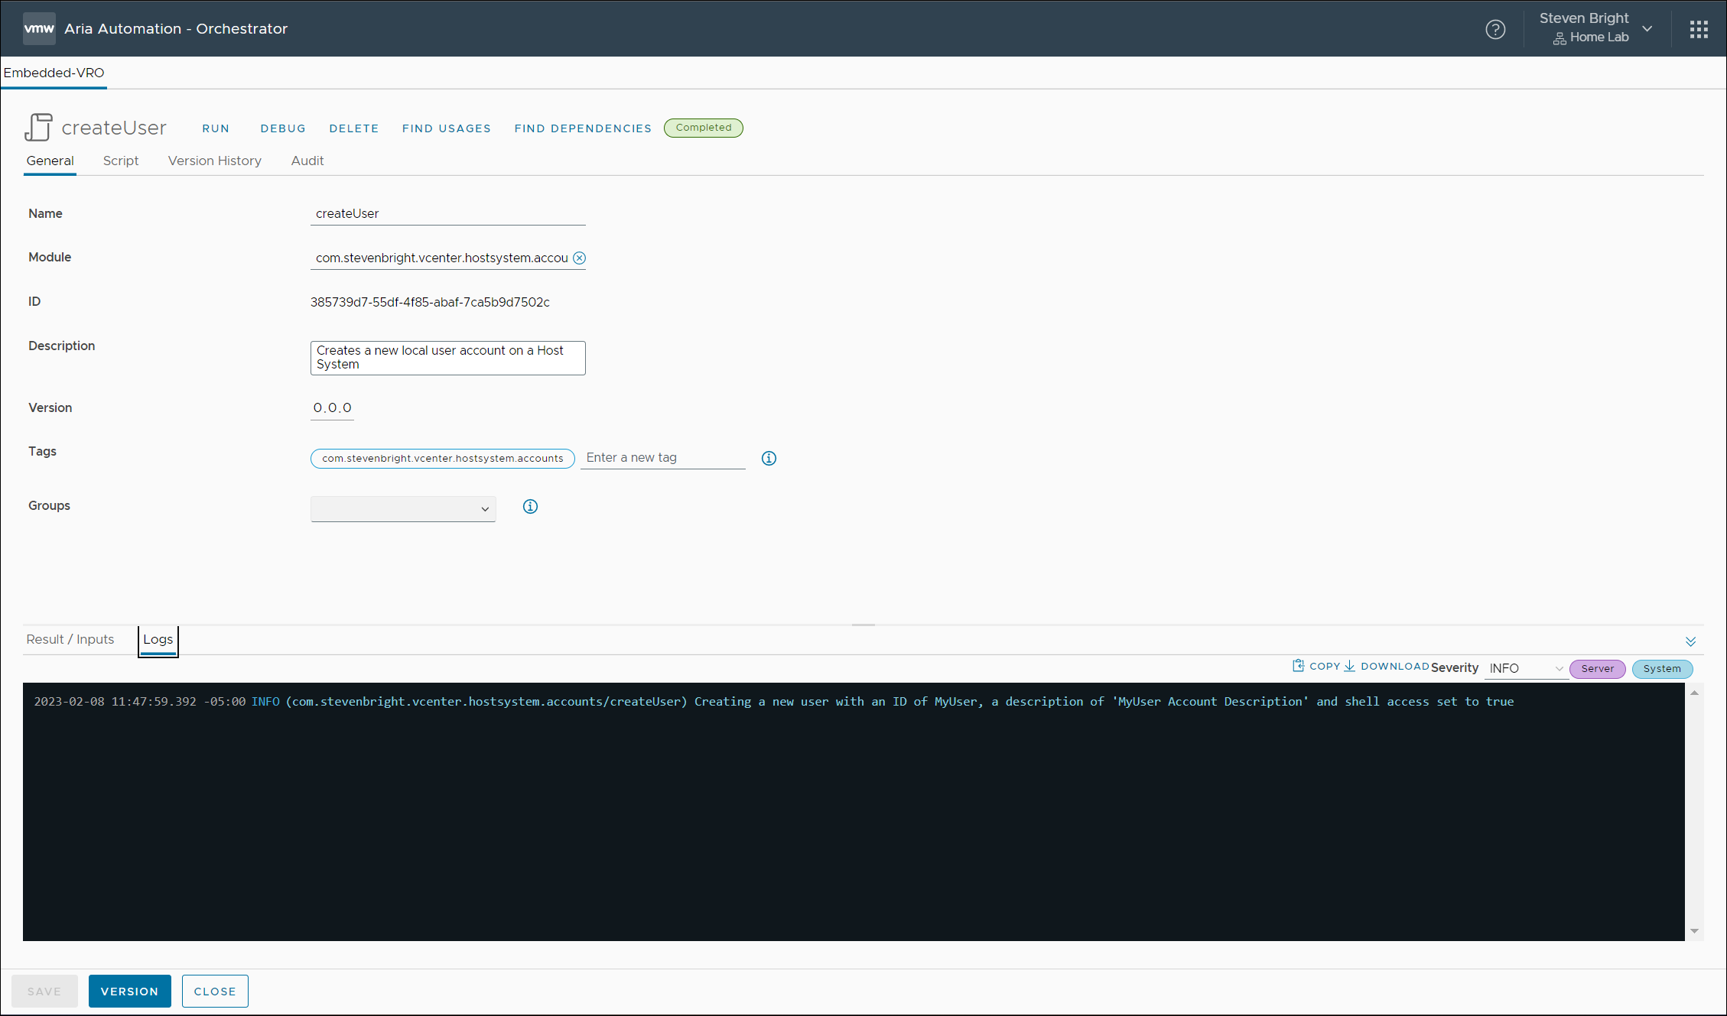The height and width of the screenshot is (1016, 1727).
Task: Open the apps grid menu icon
Action: (1699, 29)
